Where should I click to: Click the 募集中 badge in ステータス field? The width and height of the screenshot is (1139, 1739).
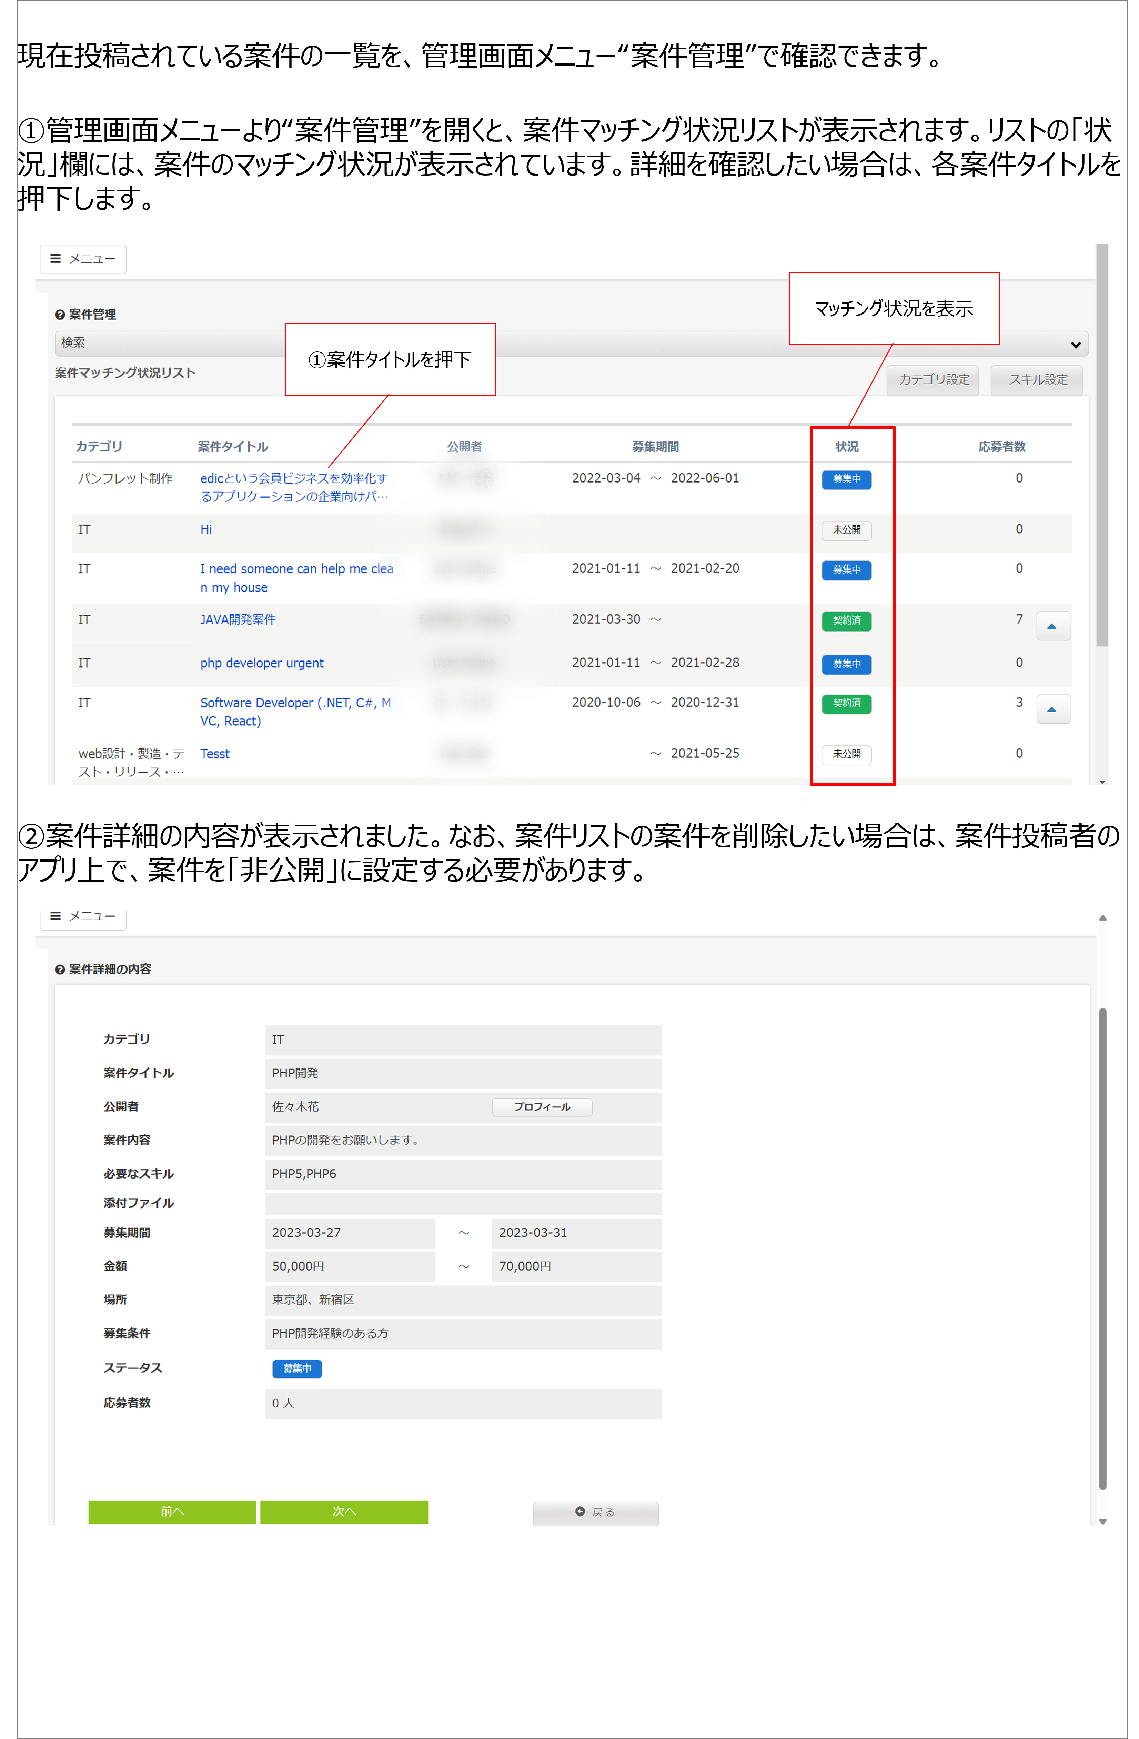[x=297, y=1369]
